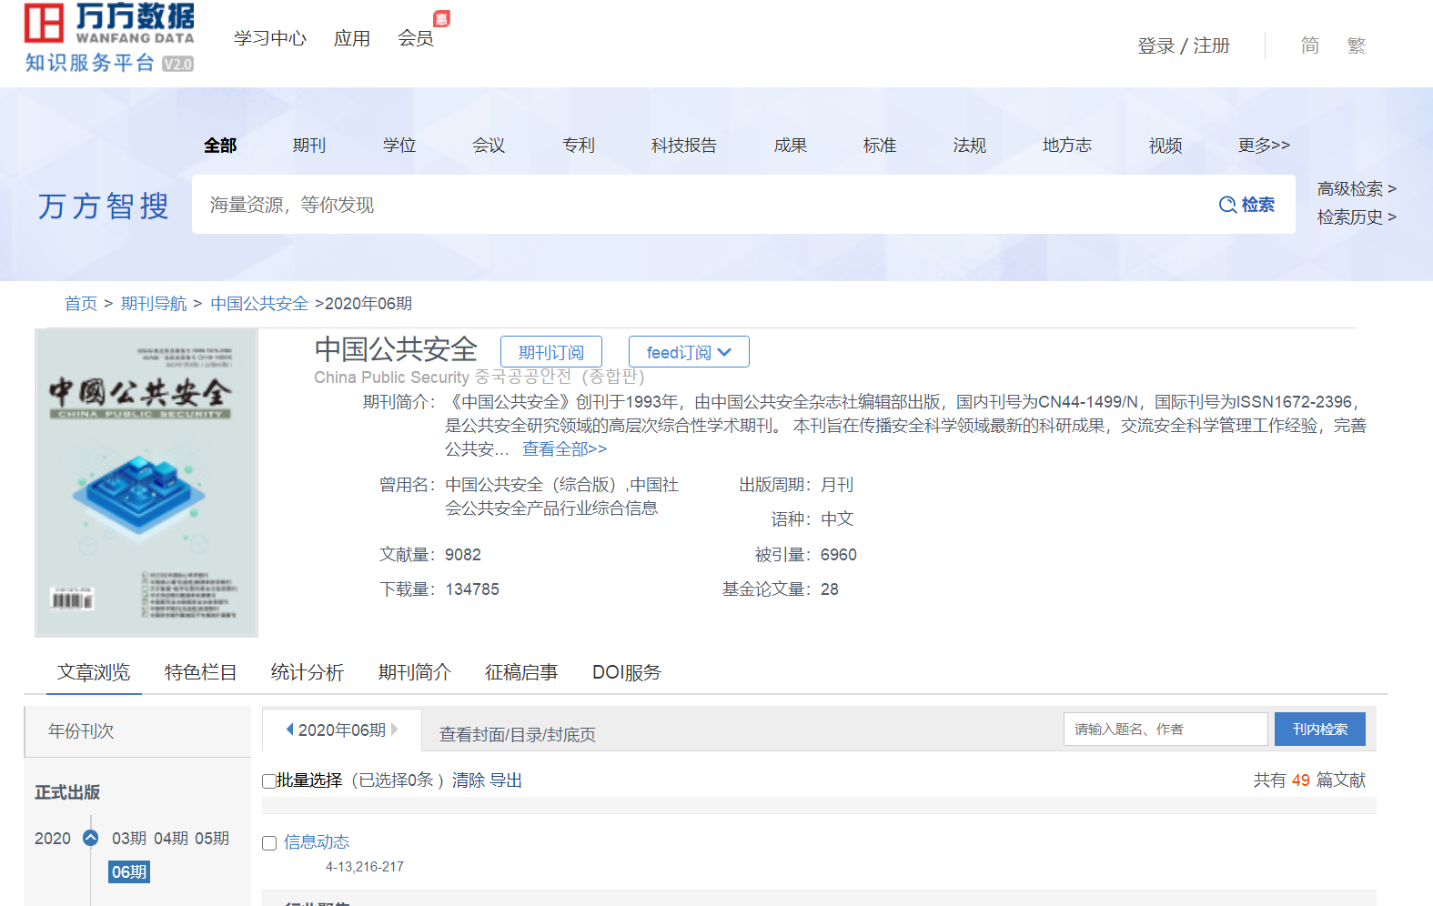Viewport: 1433px width, 906px height.
Task: Switch to simplified Chinese 简
Action: (1310, 45)
